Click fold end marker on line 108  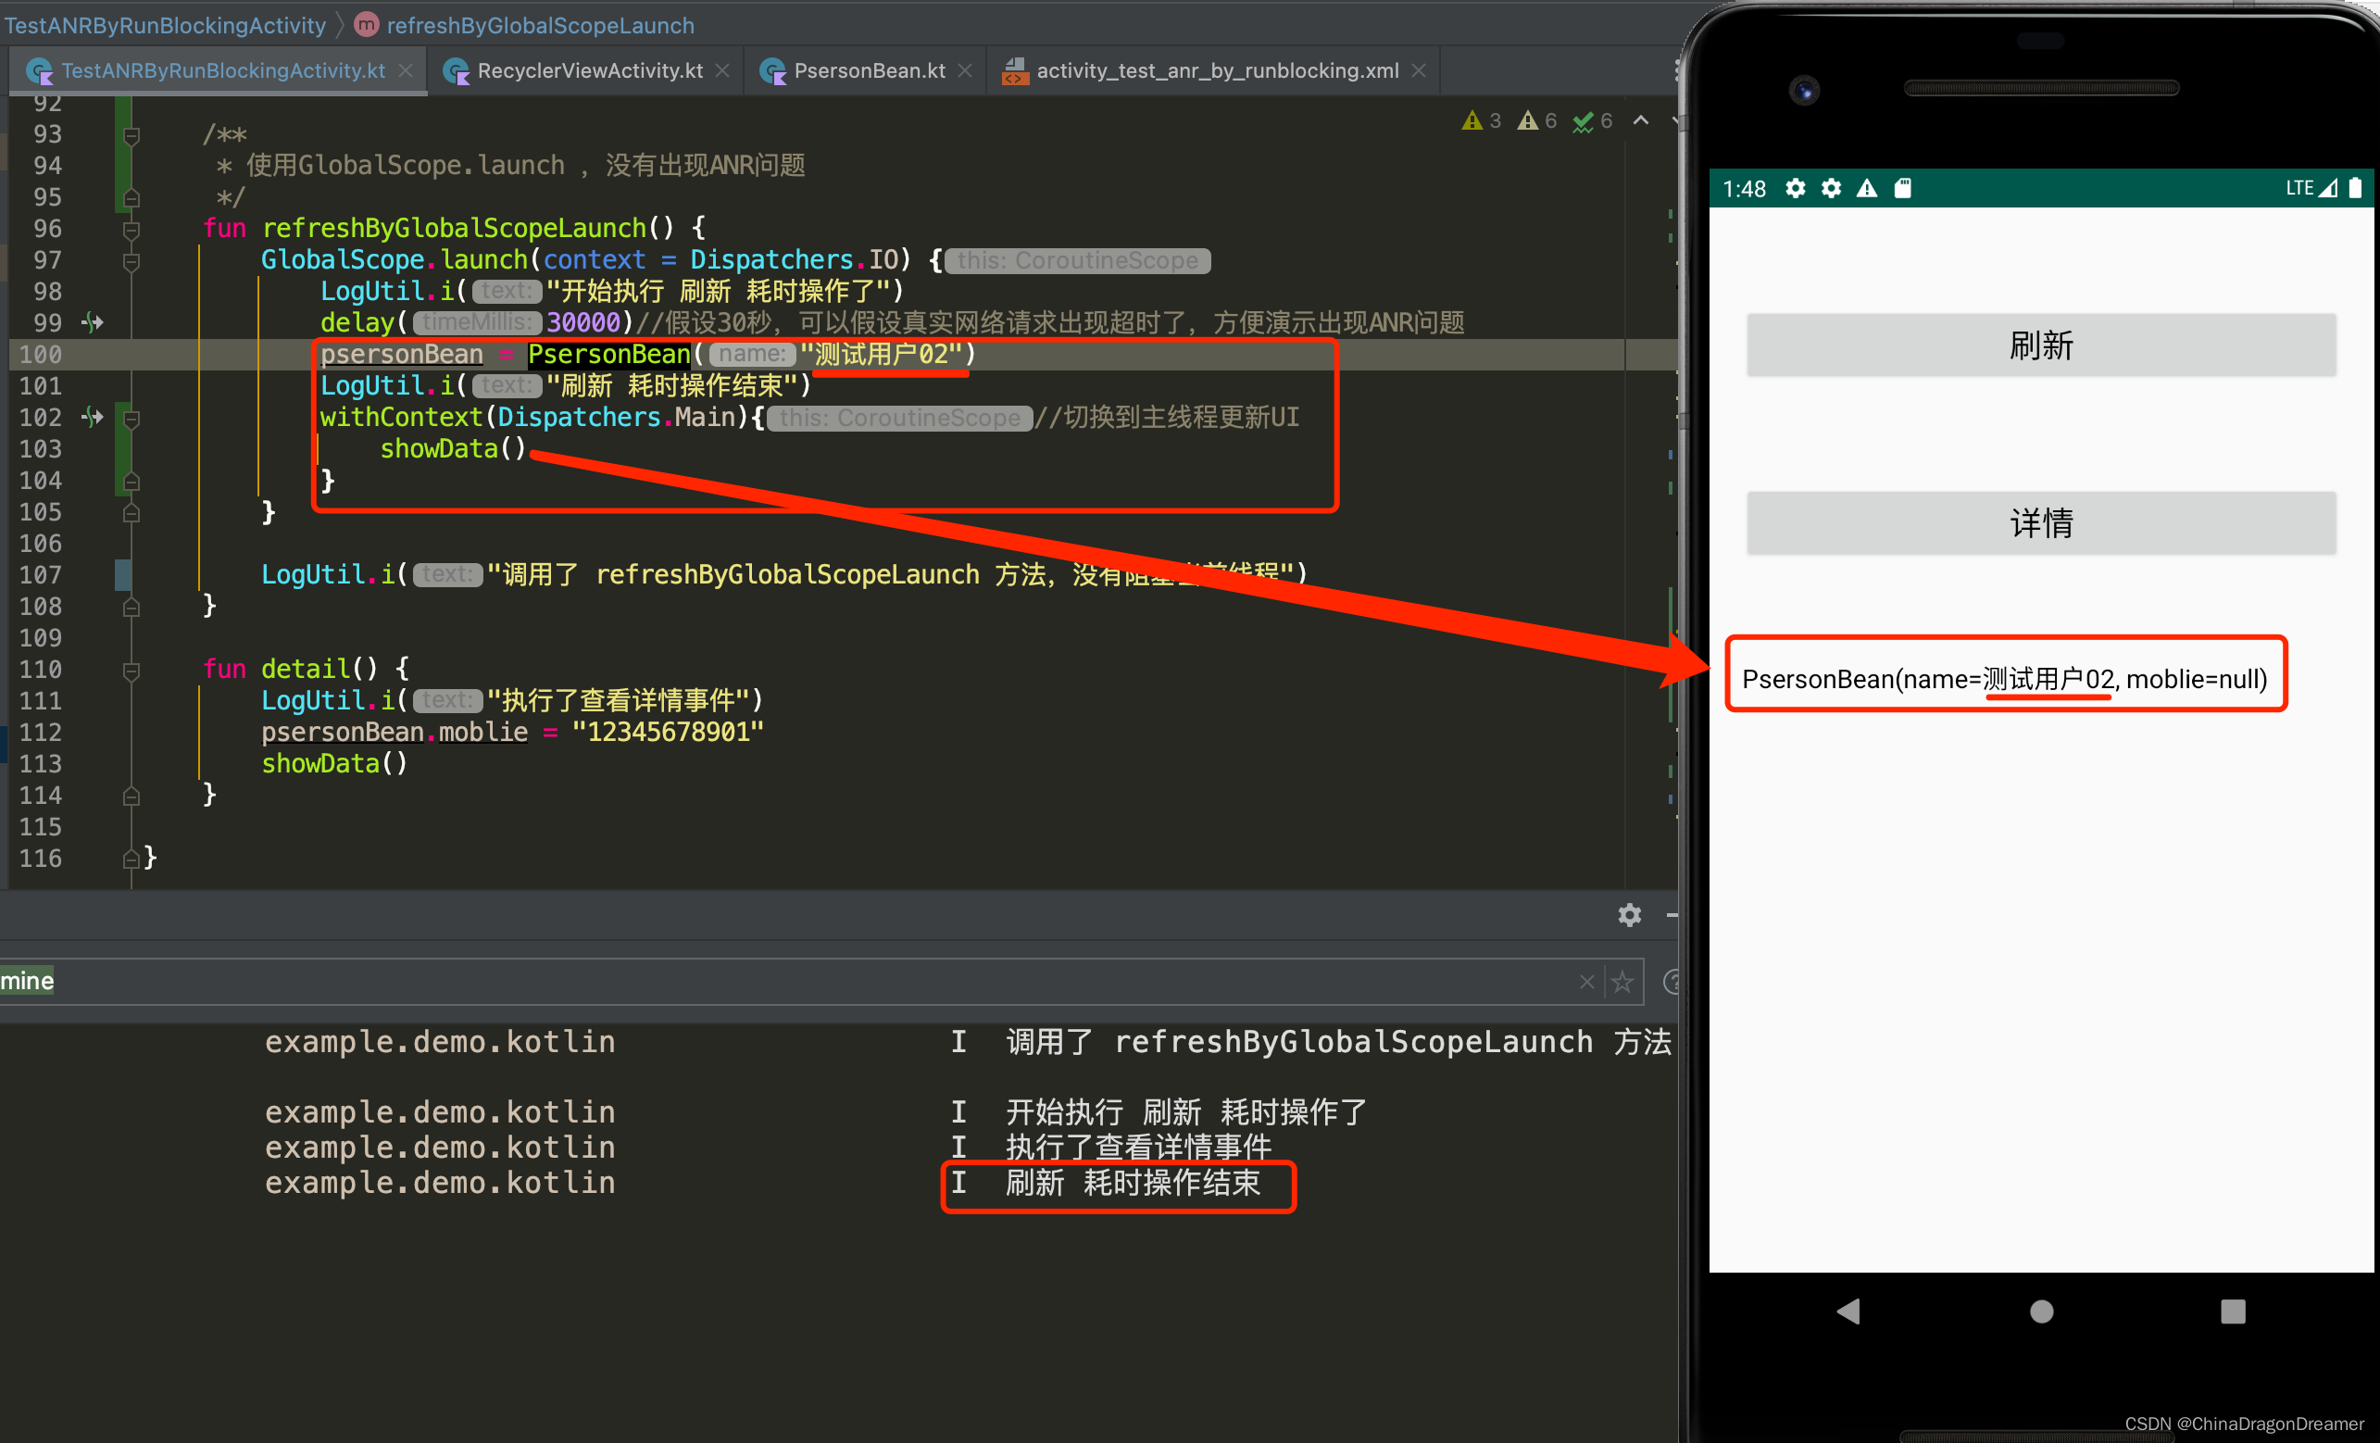coord(132,607)
